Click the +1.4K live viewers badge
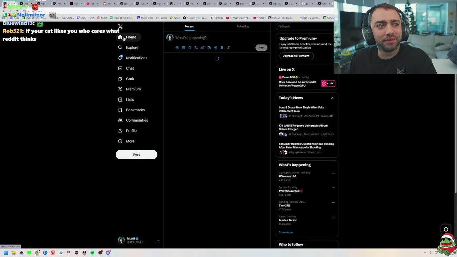This screenshot has height=257, width=457. click(328, 84)
